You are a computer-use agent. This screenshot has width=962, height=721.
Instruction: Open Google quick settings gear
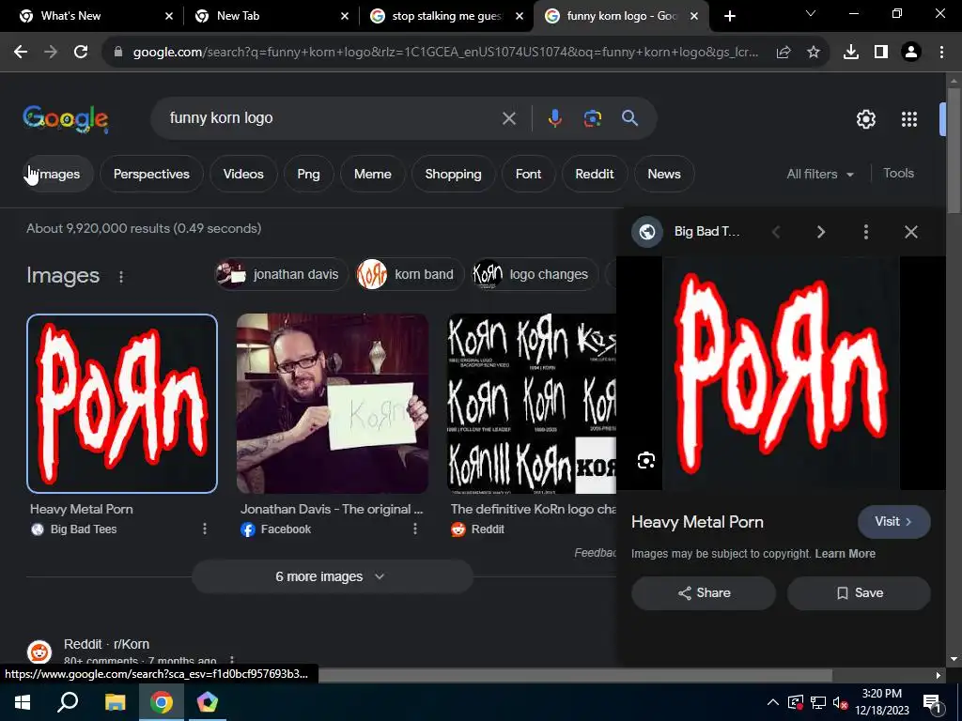[x=865, y=119]
